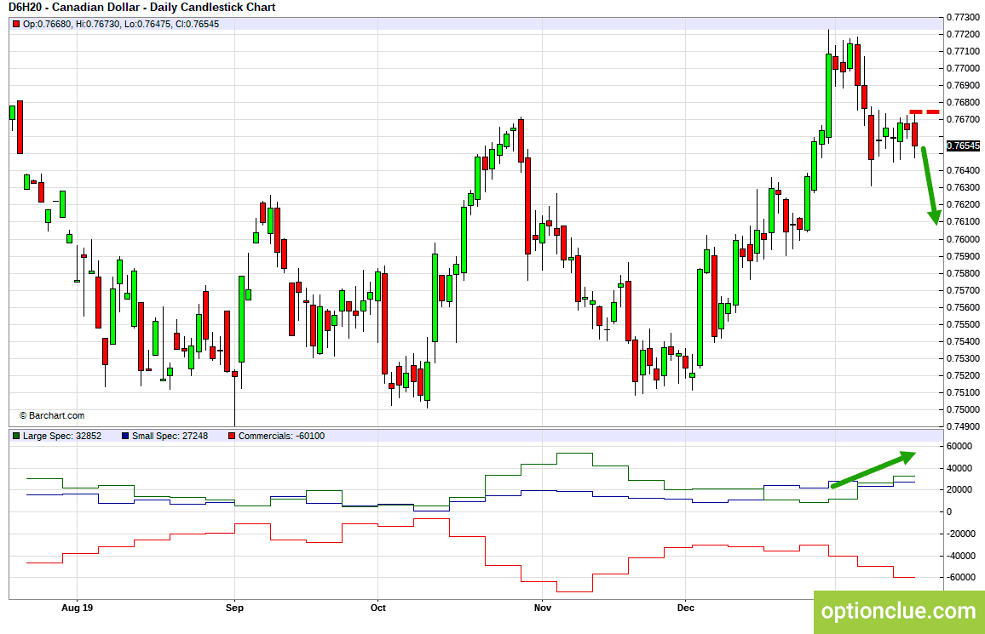Click the green downward arrow on price chart
Viewport: 985px width, 634px height.
(930, 186)
